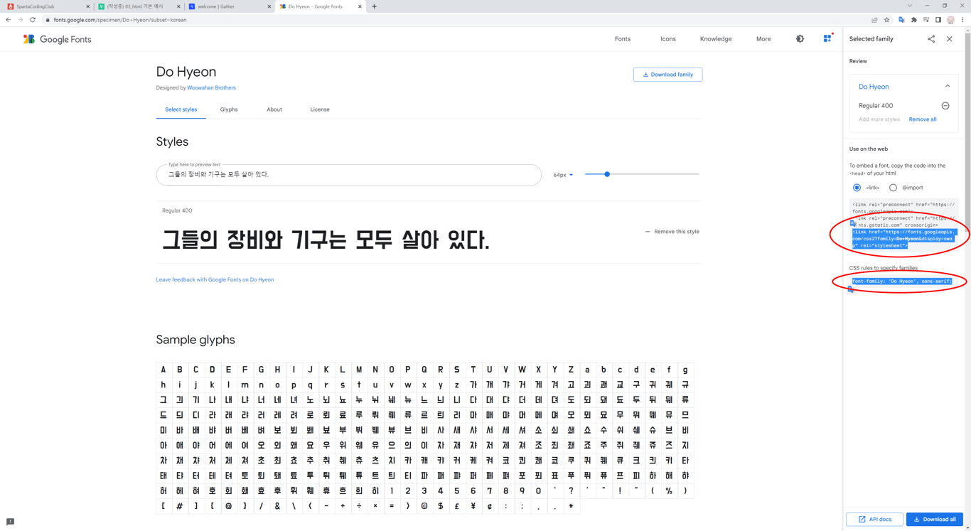This screenshot has height=531, width=971.
Task: Click Remove this style
Action: [x=672, y=232]
